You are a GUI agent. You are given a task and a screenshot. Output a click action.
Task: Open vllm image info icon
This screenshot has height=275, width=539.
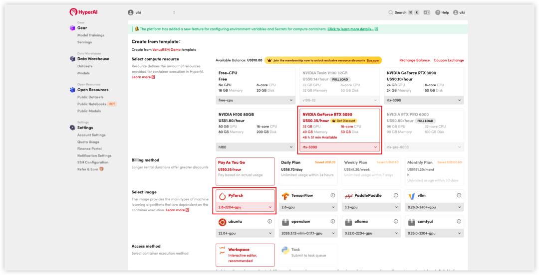click(459, 195)
